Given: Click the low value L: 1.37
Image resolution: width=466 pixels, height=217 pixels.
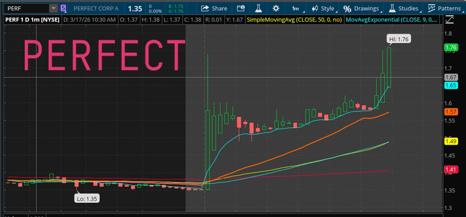Looking at the screenshot, I should (172, 20).
